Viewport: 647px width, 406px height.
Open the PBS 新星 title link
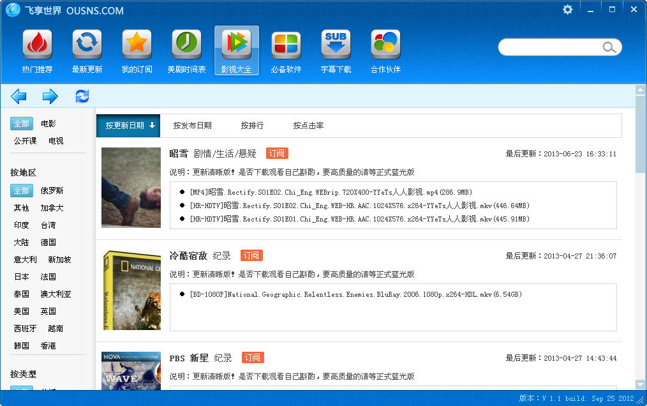click(x=189, y=358)
